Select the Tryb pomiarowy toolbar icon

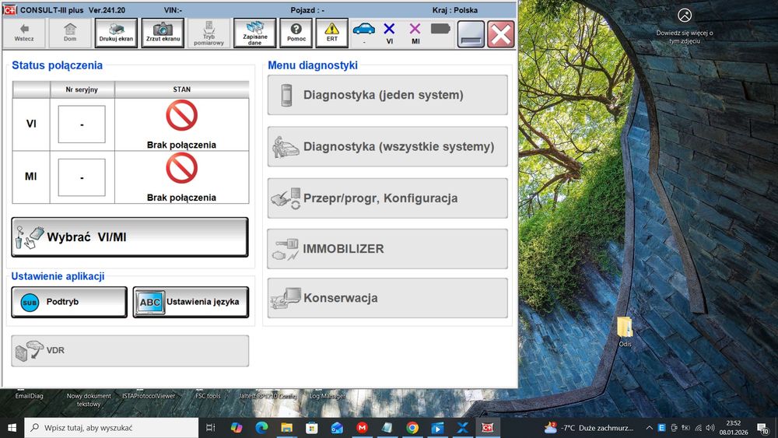[209, 33]
